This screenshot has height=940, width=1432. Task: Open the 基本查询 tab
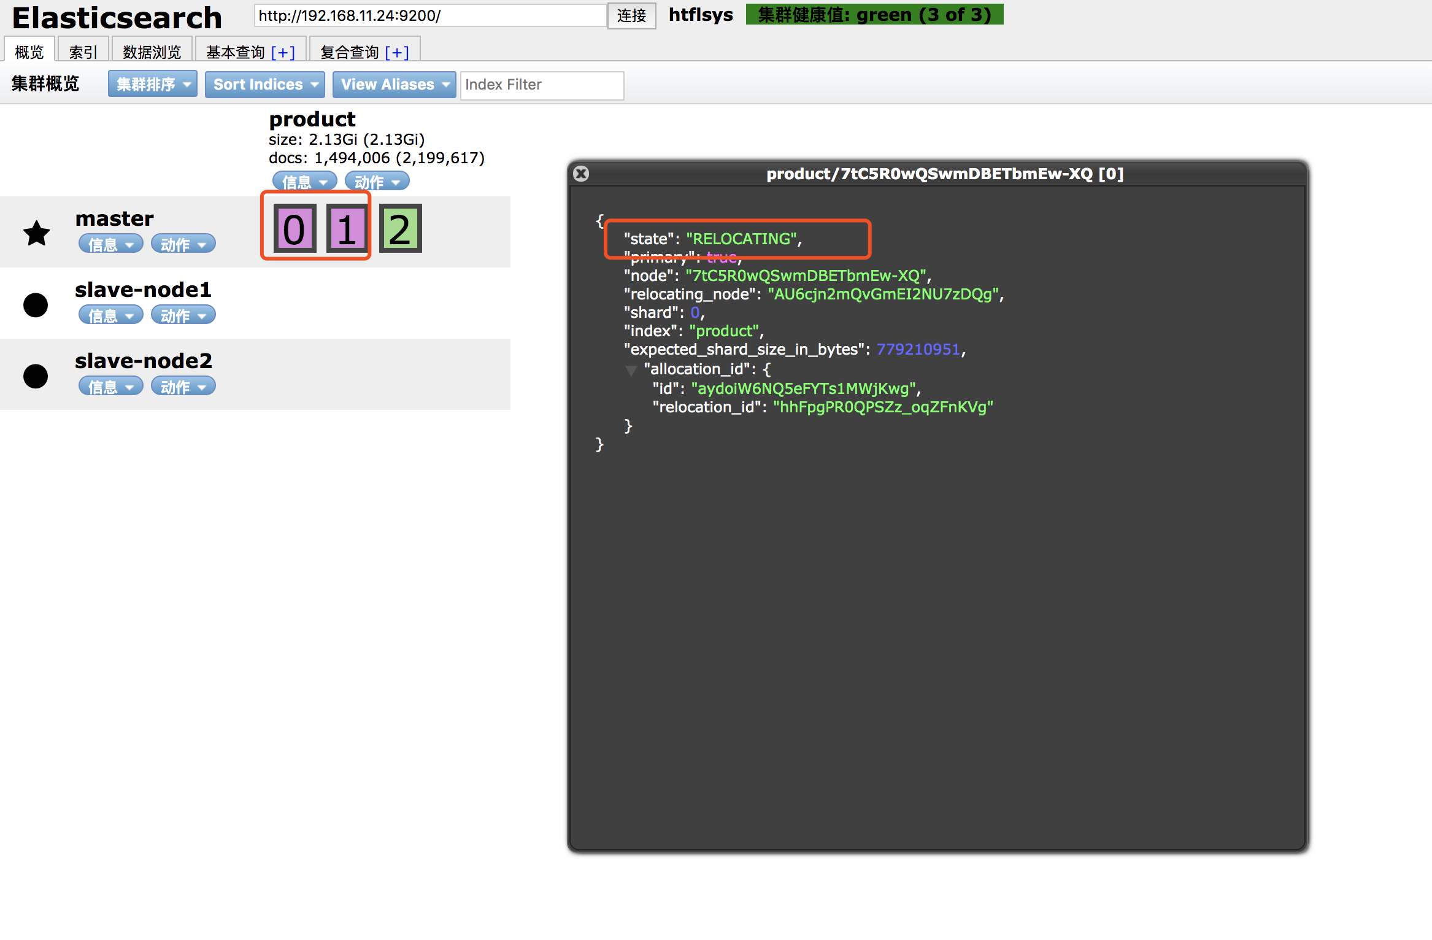236,52
